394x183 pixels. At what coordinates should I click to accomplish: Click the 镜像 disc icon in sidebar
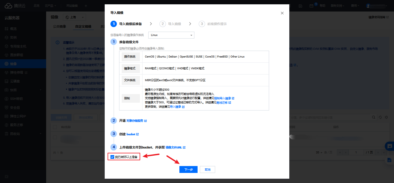point(7,64)
